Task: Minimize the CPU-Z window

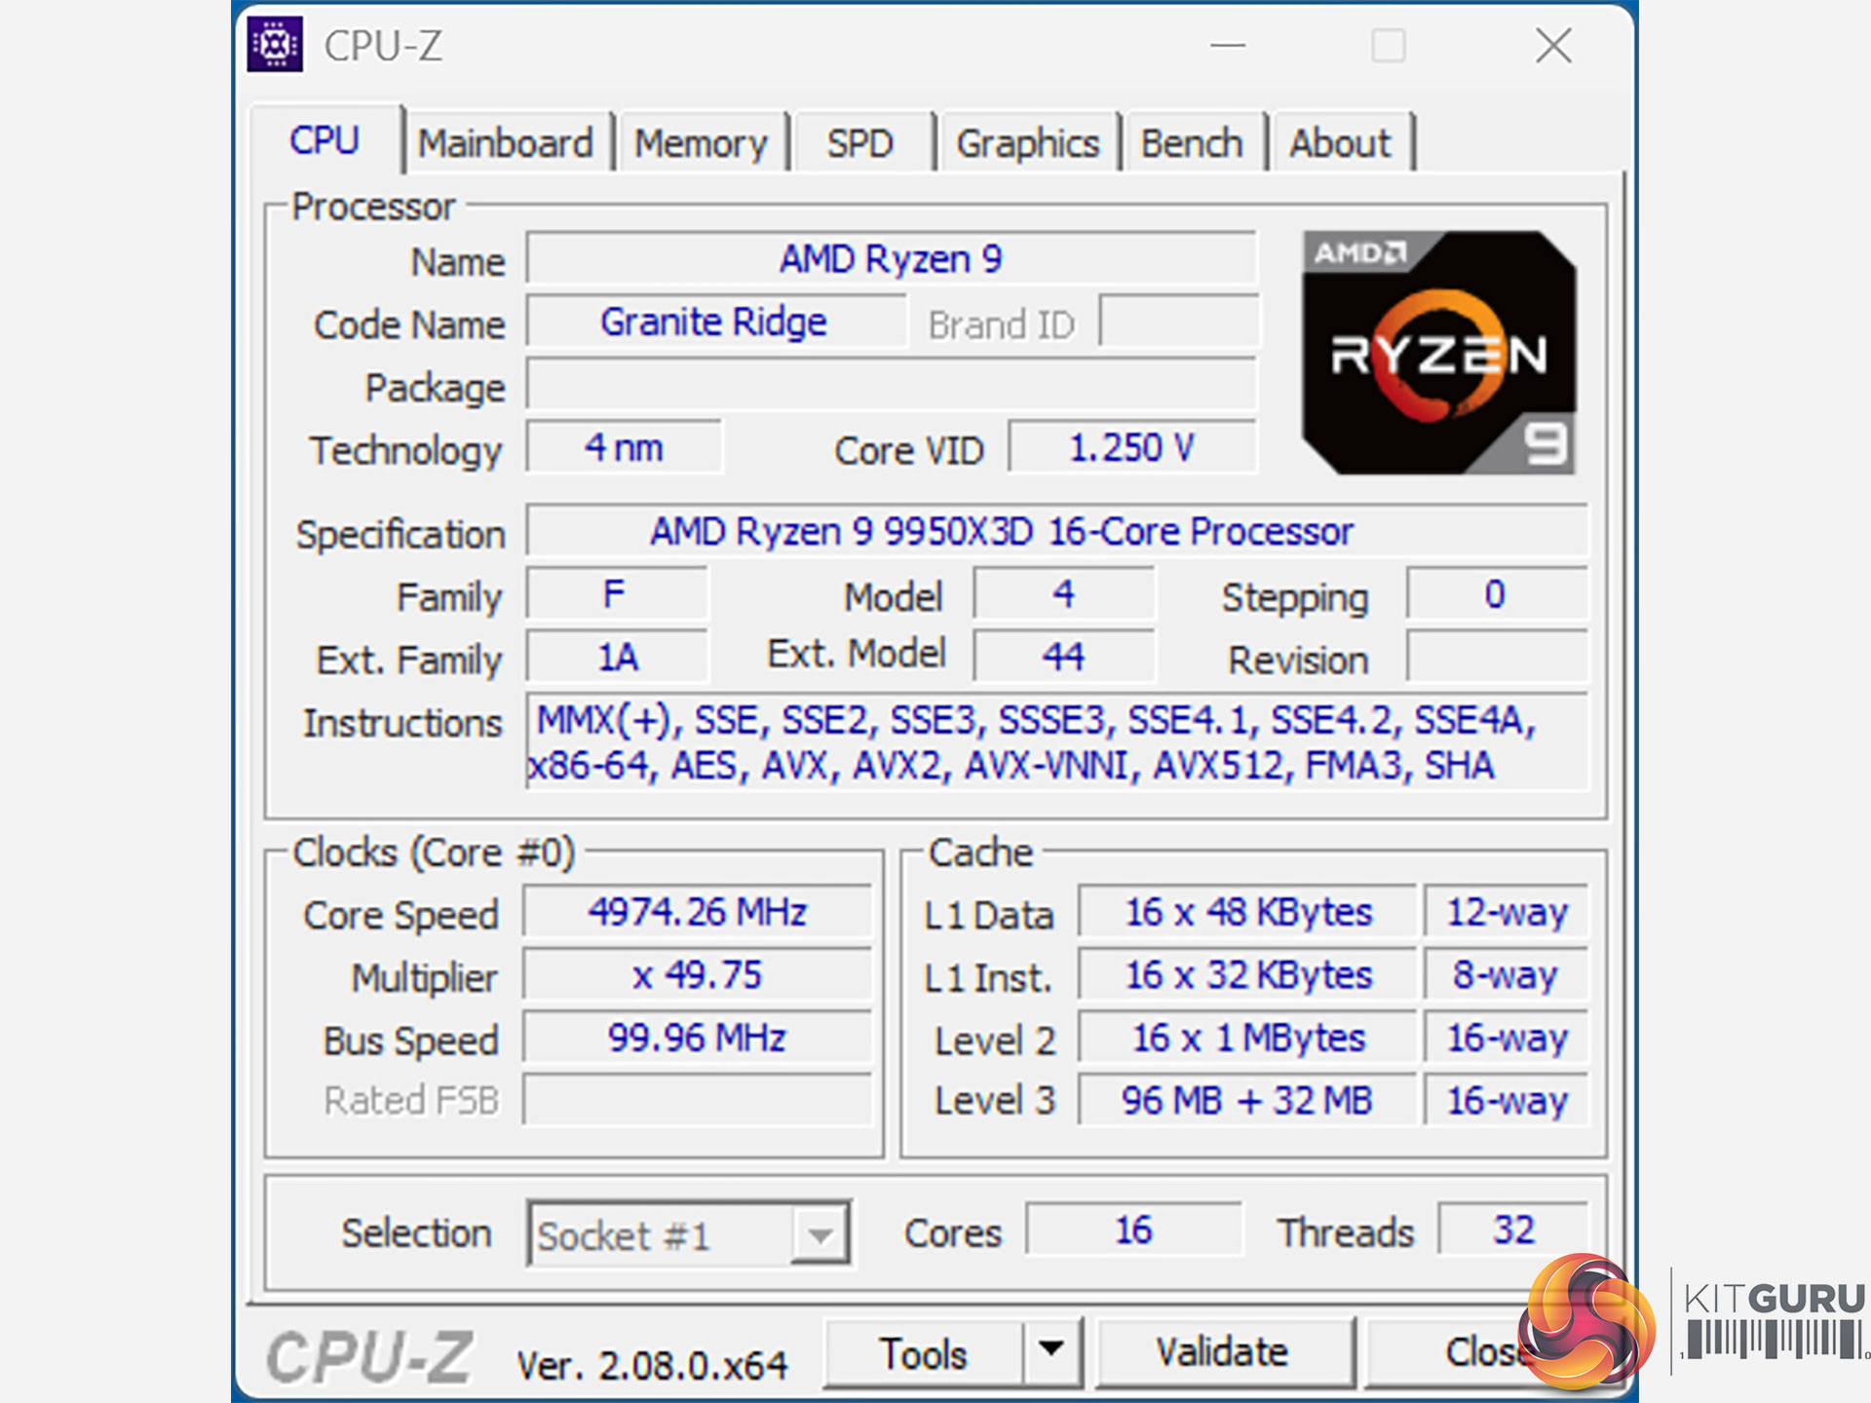Action: [x=1228, y=45]
